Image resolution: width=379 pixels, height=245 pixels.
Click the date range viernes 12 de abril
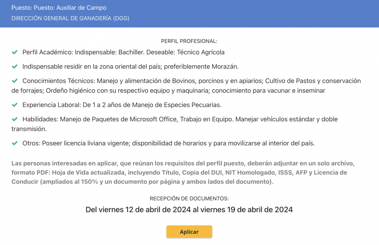(x=189, y=209)
